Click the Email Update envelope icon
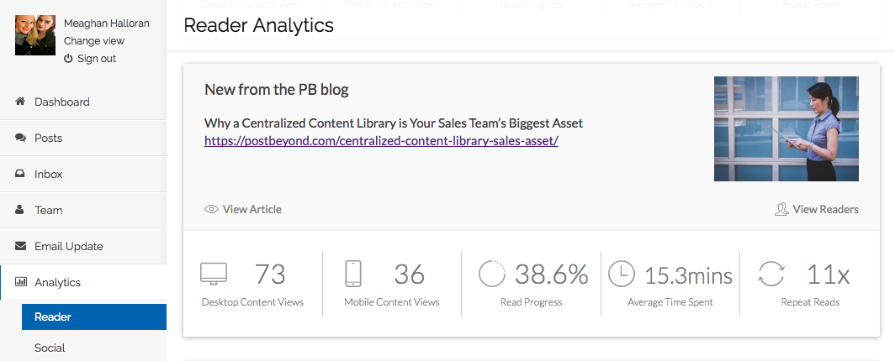 (x=20, y=246)
